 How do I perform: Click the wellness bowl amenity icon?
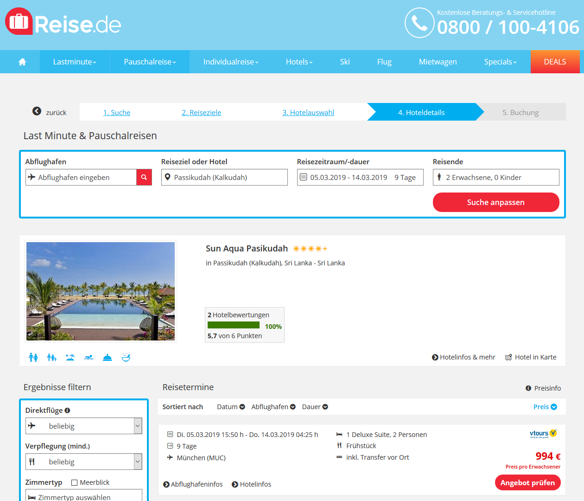coord(126,357)
